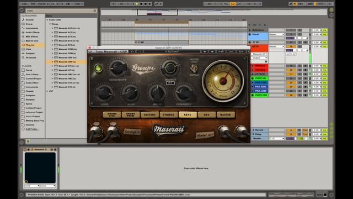
Task: Select the MIDI Effects category
Action: (x=32, y=36)
